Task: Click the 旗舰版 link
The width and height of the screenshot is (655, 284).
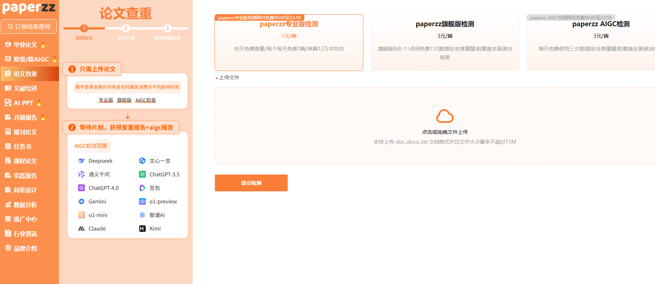Action: coord(124,100)
